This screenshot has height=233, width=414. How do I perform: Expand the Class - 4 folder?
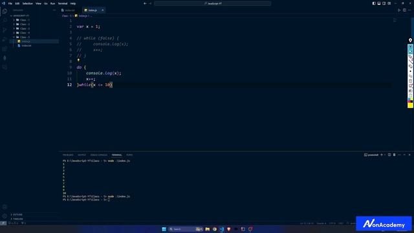25,33
